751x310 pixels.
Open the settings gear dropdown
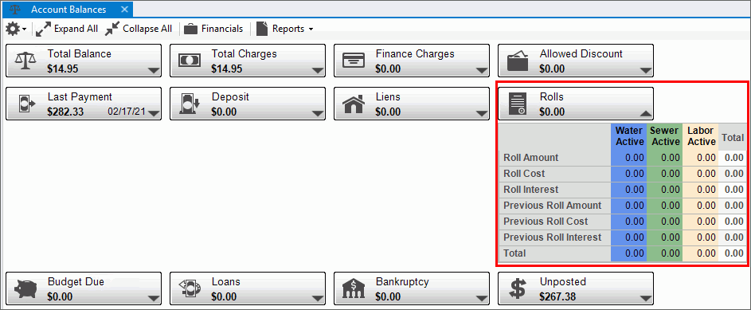pos(16,29)
